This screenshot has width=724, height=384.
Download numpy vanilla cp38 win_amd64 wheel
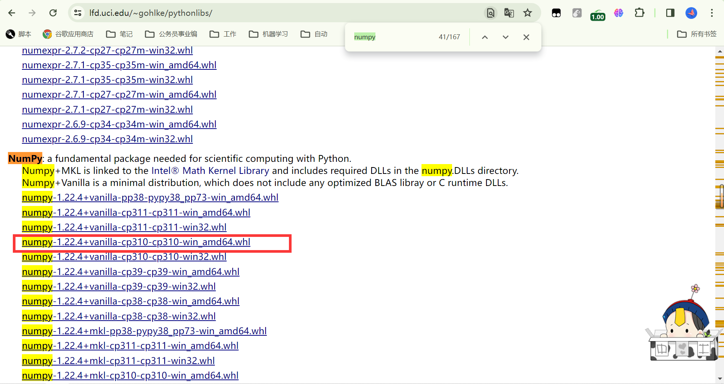coord(131,301)
